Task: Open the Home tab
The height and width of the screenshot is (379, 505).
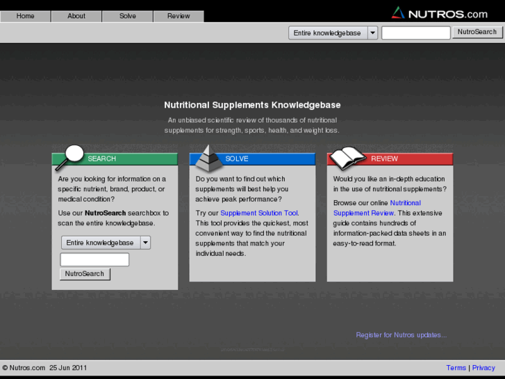Action: (25, 16)
